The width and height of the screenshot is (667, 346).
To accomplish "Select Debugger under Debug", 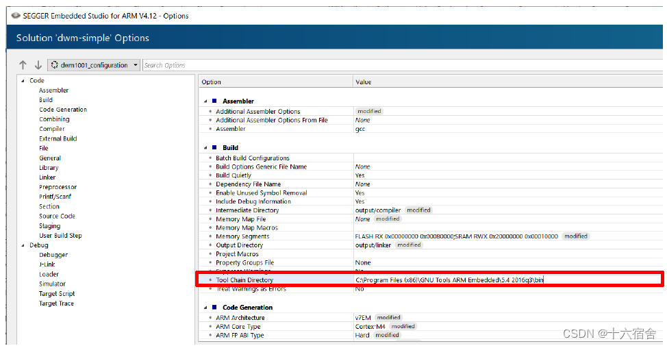I will 53,255.
